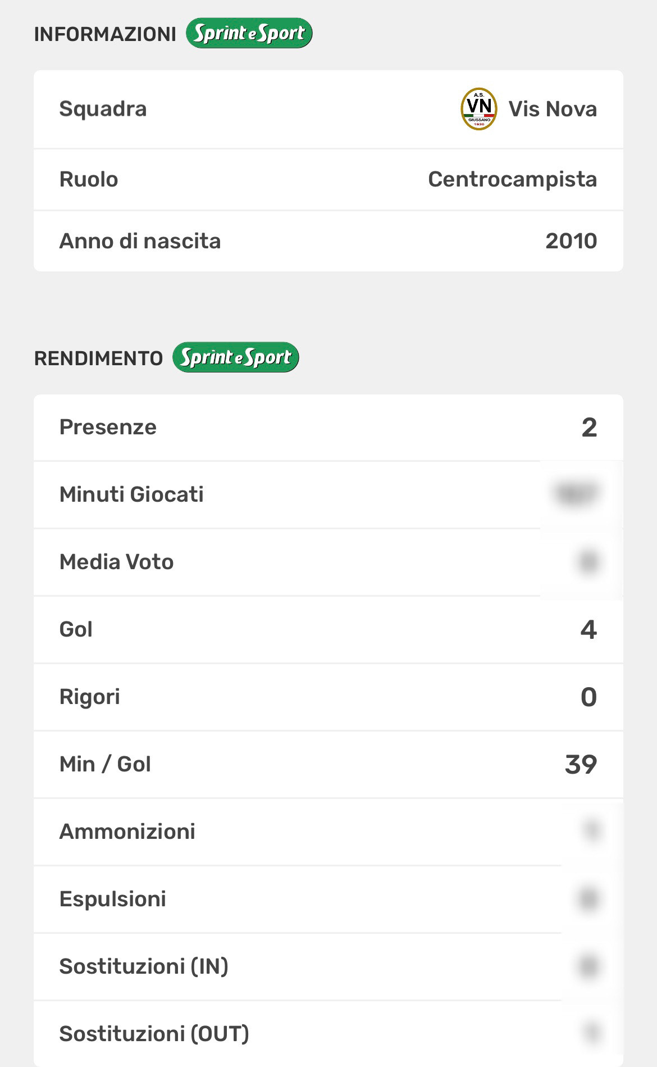Viewport: 657px width, 1067px height.
Task: Click the blurred Sostituzioni (OUT) value
Action: (x=592, y=1033)
